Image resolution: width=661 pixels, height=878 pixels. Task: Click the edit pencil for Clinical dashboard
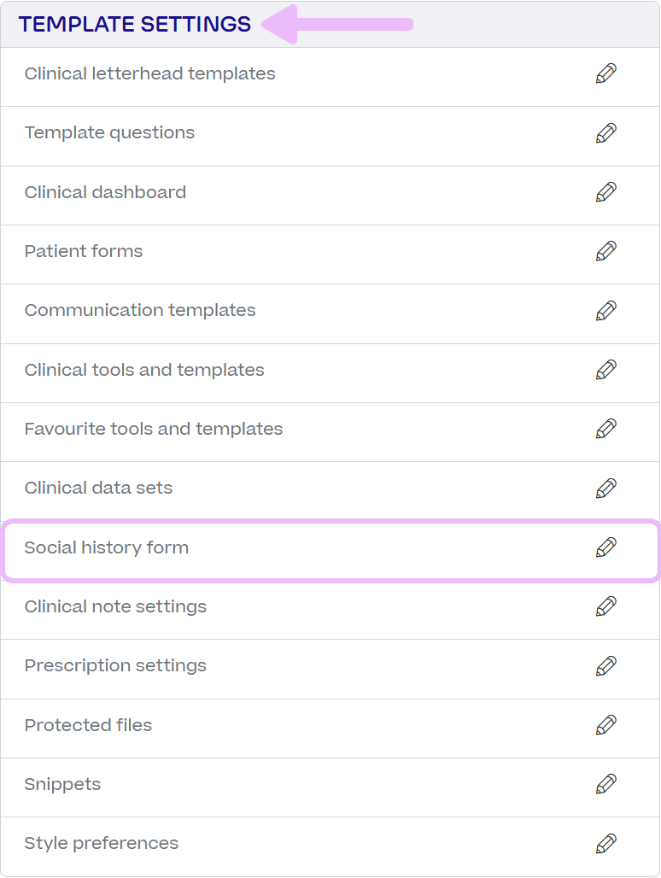(x=606, y=192)
